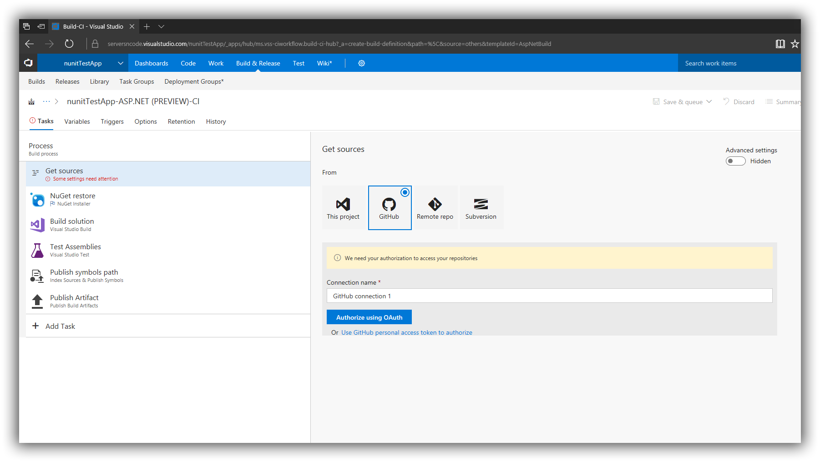Switch to the Variables tab
820x462 pixels.
(x=77, y=121)
